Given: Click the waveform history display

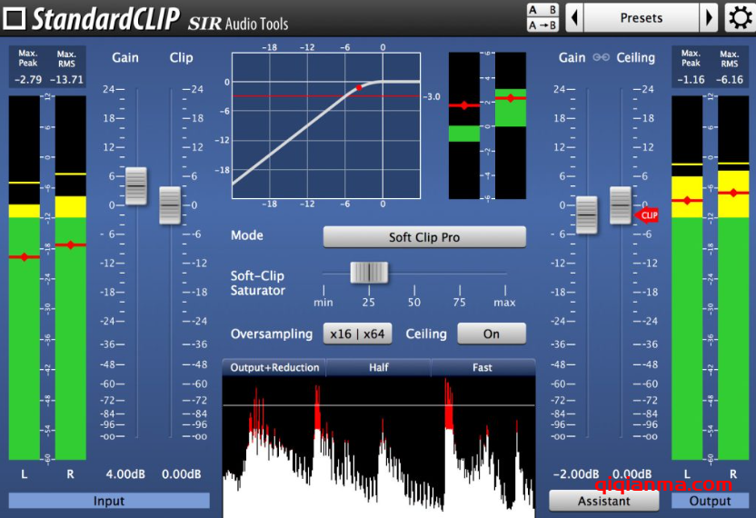Looking at the screenshot, I should (379, 447).
